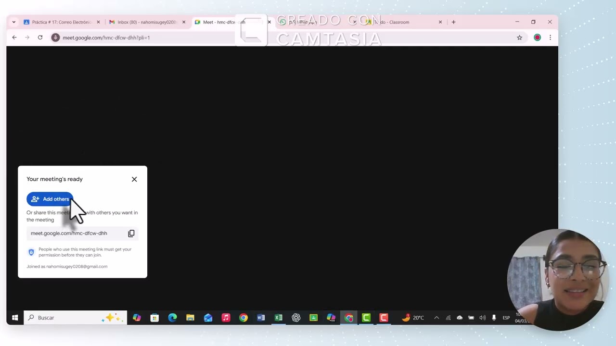
Task: Close the Your meeting's ready dialog
Action: point(134,179)
